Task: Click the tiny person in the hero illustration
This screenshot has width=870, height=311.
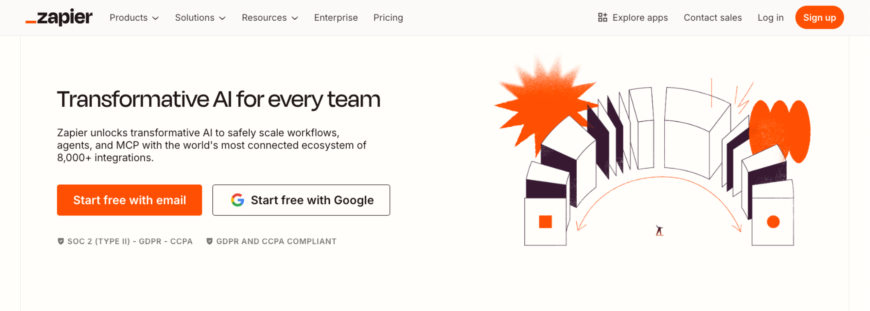Action: click(659, 231)
